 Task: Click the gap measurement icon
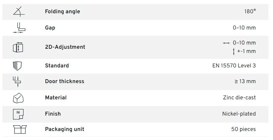point(20,28)
